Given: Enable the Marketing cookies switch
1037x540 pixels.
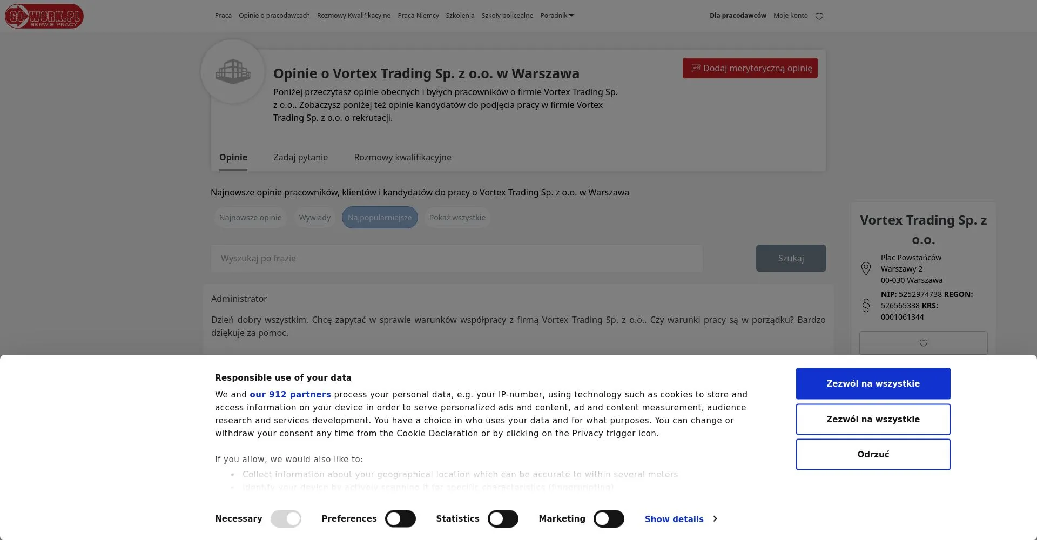Looking at the screenshot, I should 609,519.
